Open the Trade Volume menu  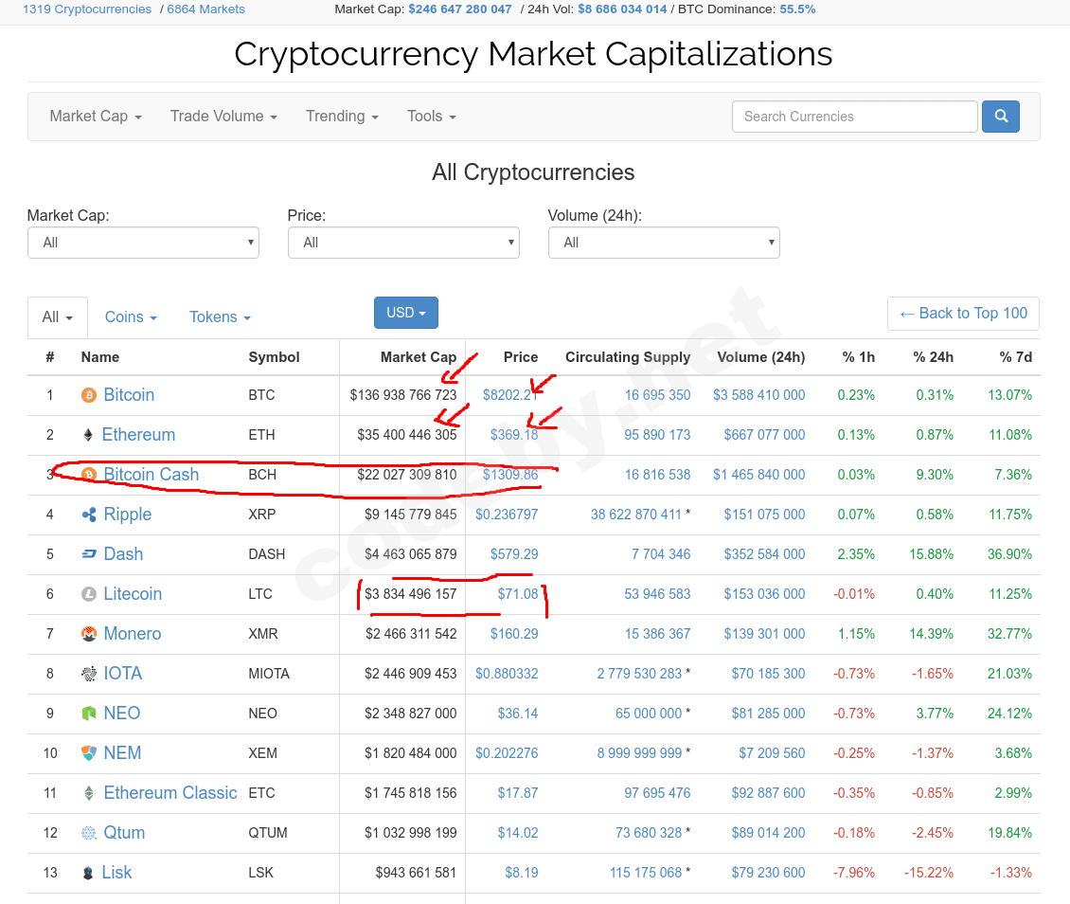click(x=223, y=116)
